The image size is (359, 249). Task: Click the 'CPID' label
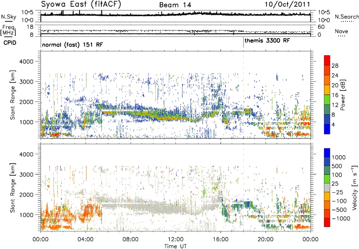[10, 43]
